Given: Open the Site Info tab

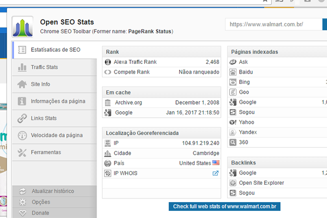Looking at the screenshot, I should pyautogui.click(x=55, y=84).
